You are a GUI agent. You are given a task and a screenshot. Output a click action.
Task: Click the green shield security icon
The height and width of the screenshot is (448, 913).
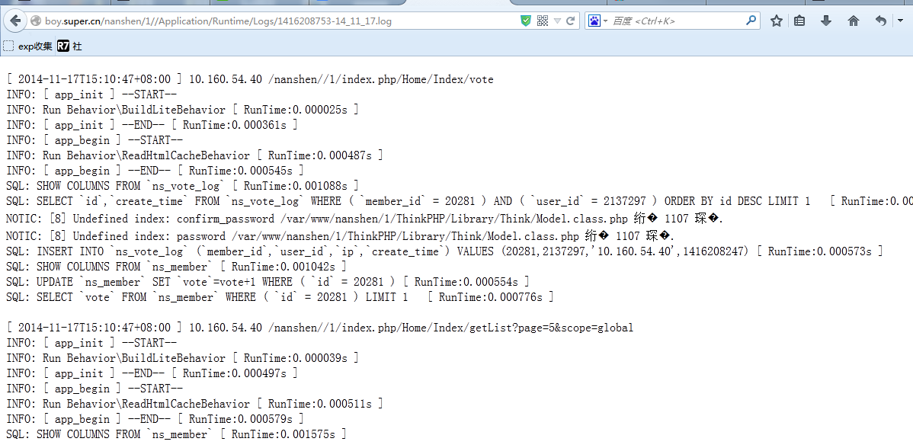[x=526, y=21]
